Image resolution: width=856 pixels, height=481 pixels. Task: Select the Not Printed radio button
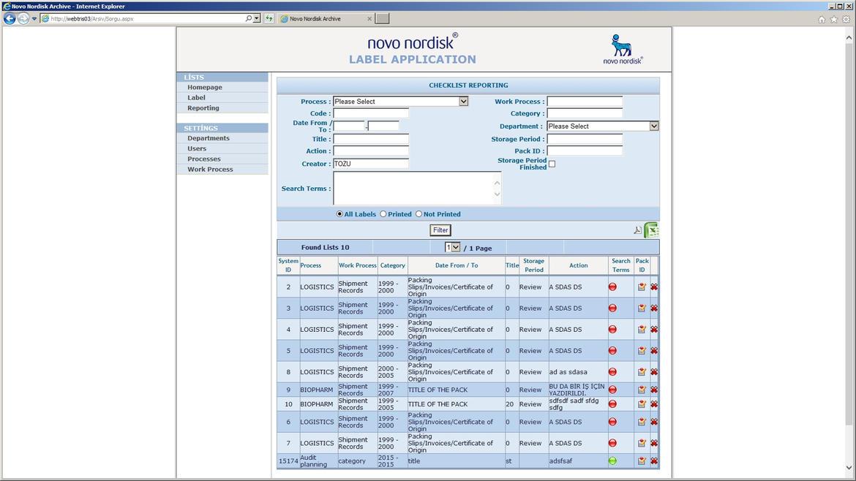418,214
